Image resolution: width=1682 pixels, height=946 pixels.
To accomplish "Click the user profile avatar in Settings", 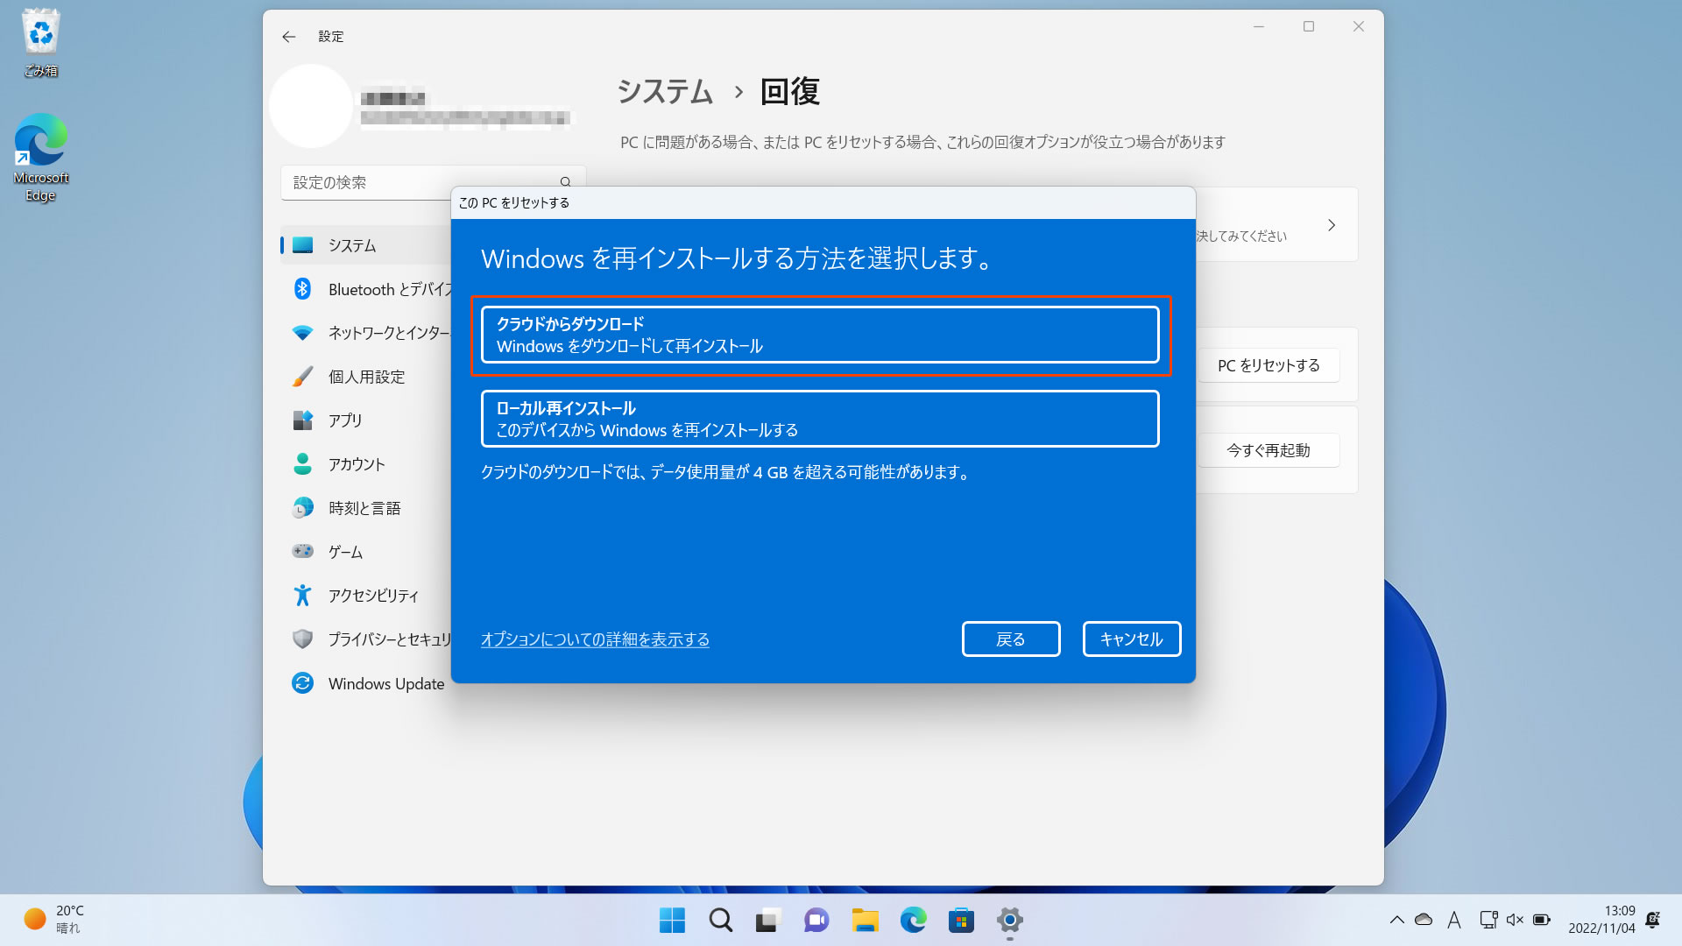I will point(311,106).
